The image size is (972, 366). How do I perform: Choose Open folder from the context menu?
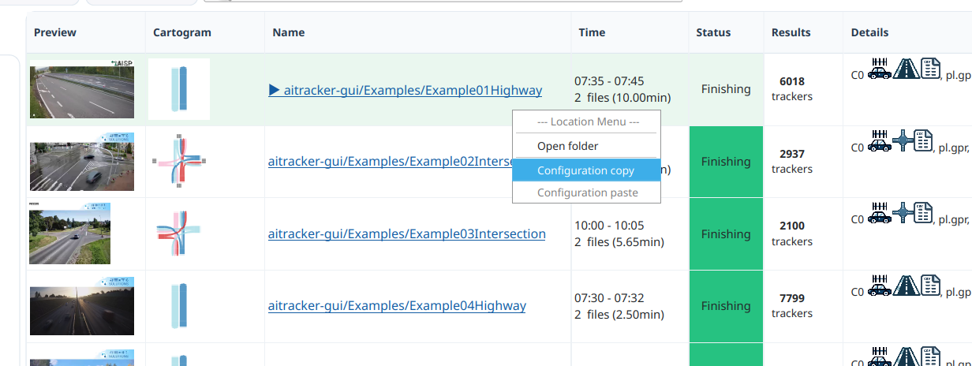[x=567, y=146]
